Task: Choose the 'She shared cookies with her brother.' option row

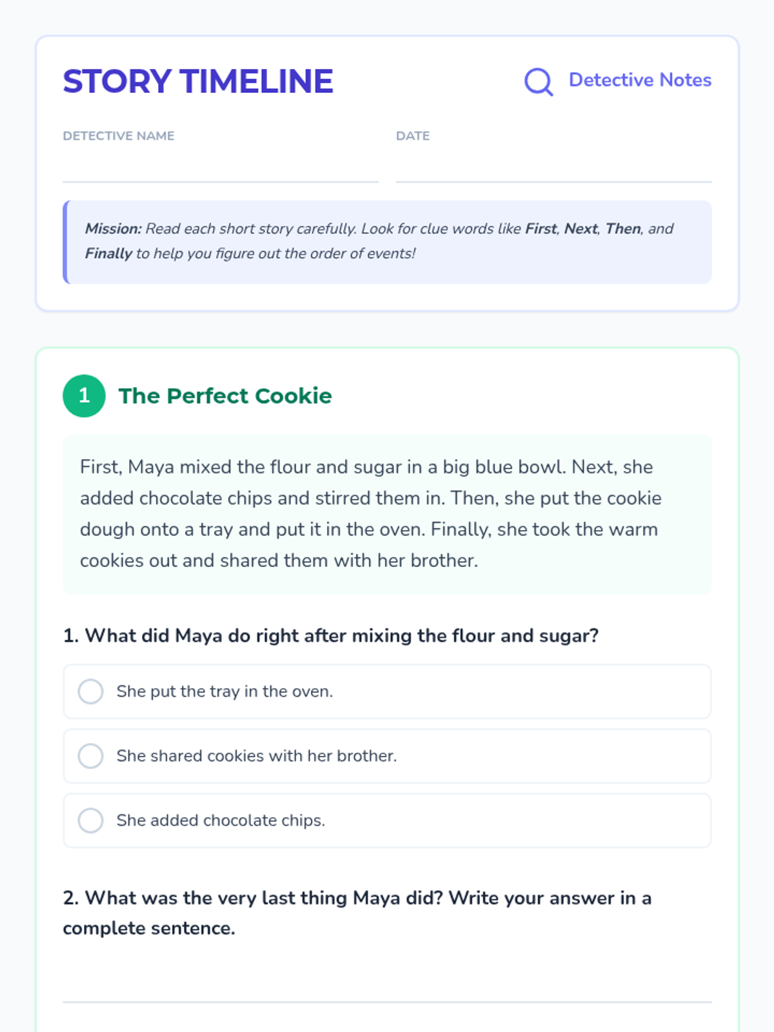Action: click(387, 756)
